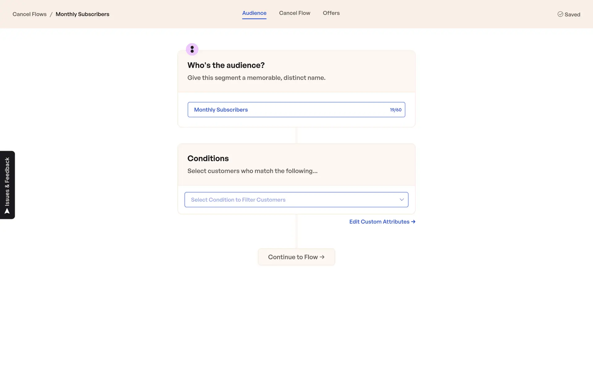
Task: Focus the segment name input field
Action: (287, 110)
